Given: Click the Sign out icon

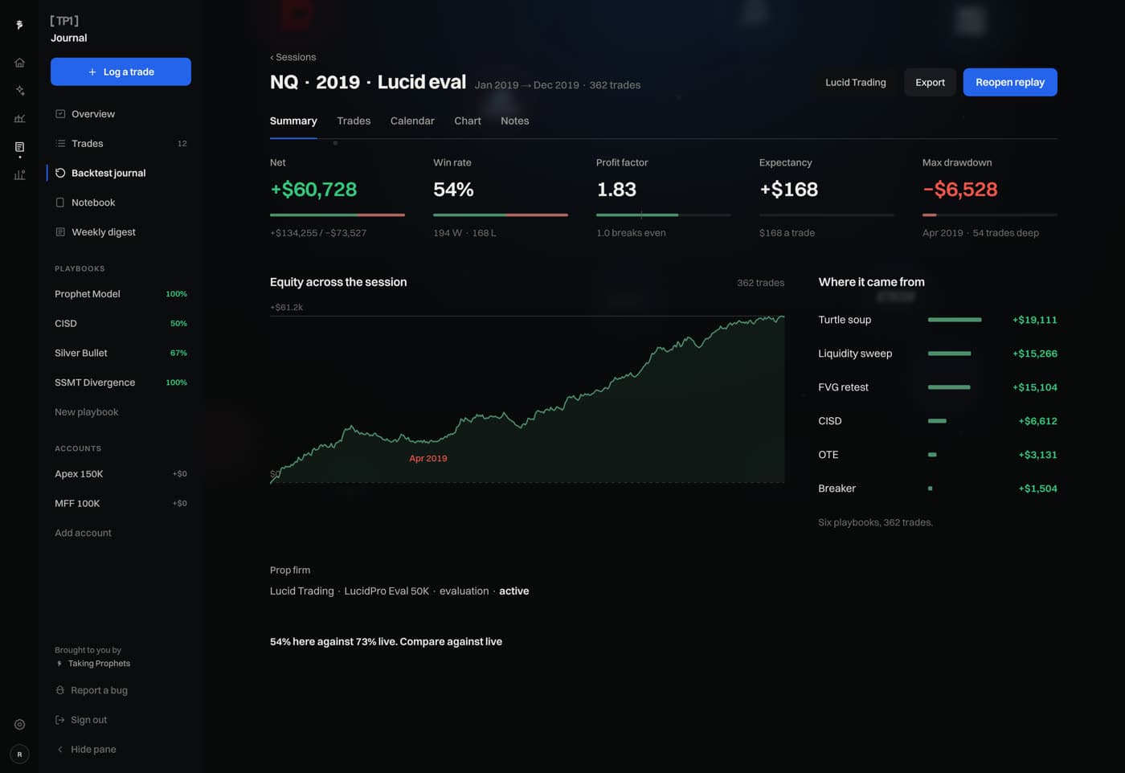Looking at the screenshot, I should [x=60, y=720].
